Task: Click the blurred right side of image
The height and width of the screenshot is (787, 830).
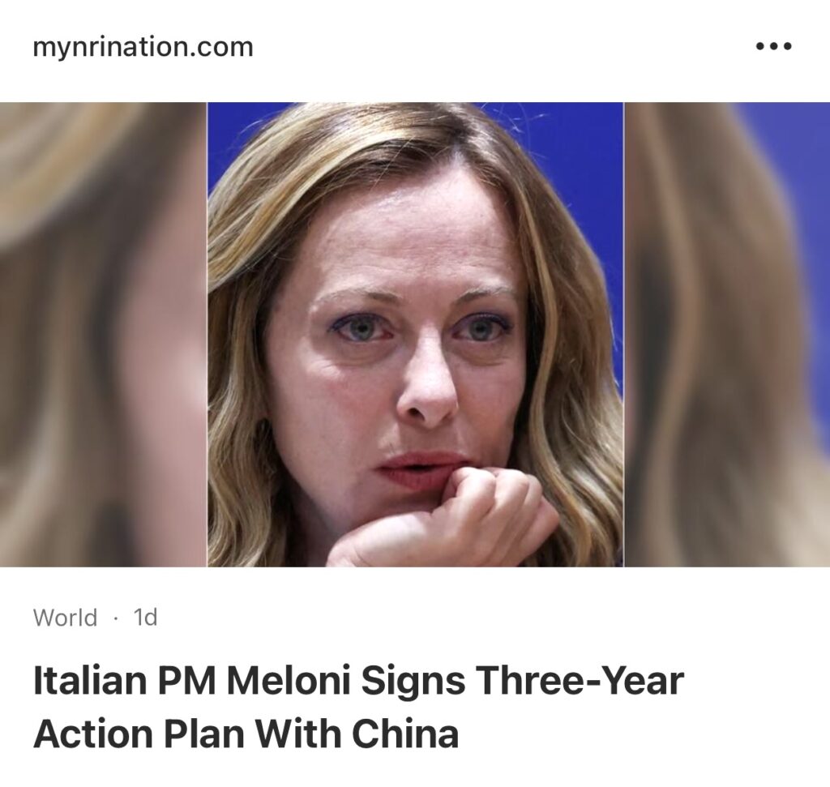Action: [x=727, y=334]
